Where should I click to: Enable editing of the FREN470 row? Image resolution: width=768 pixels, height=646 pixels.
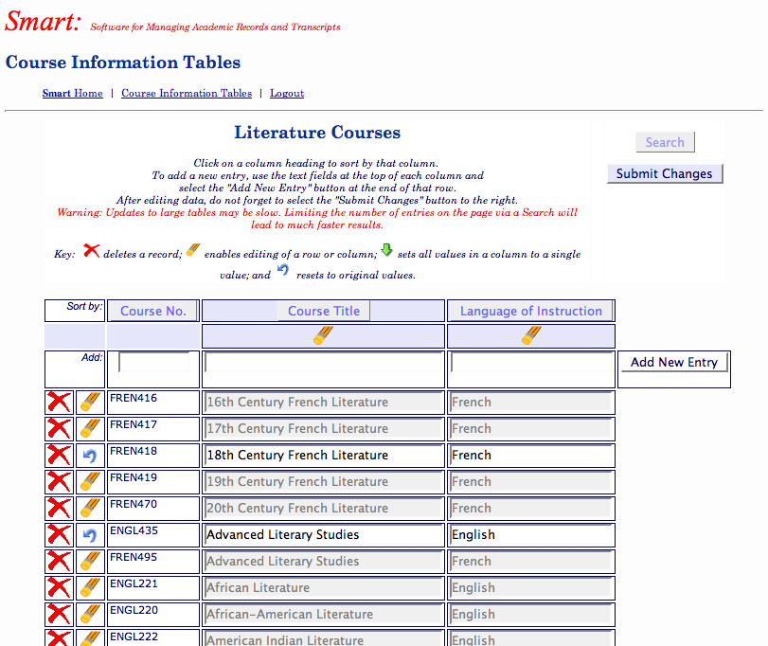tap(90, 509)
